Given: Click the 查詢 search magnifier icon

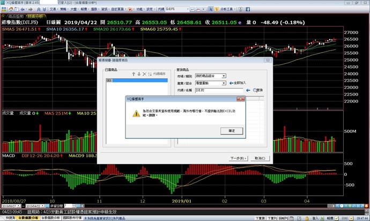Looking at the screenshot, I should (x=255, y=90).
